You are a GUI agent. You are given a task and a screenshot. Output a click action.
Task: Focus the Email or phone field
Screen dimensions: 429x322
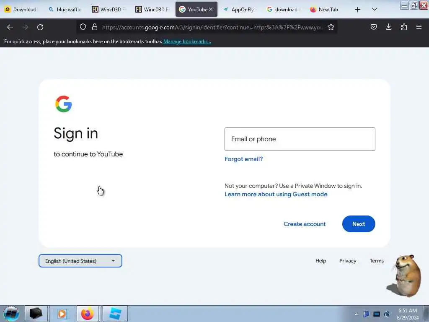point(300,139)
